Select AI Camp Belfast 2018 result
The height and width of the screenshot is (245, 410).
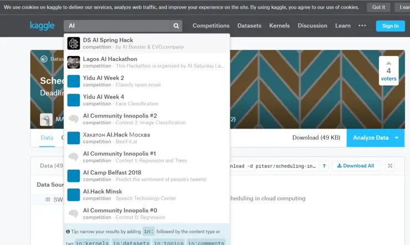(x=147, y=176)
